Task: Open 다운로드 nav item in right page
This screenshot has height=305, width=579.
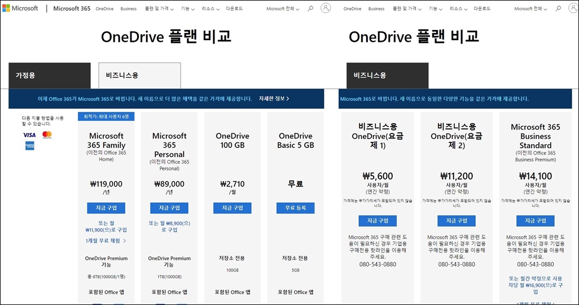Action: point(482,8)
